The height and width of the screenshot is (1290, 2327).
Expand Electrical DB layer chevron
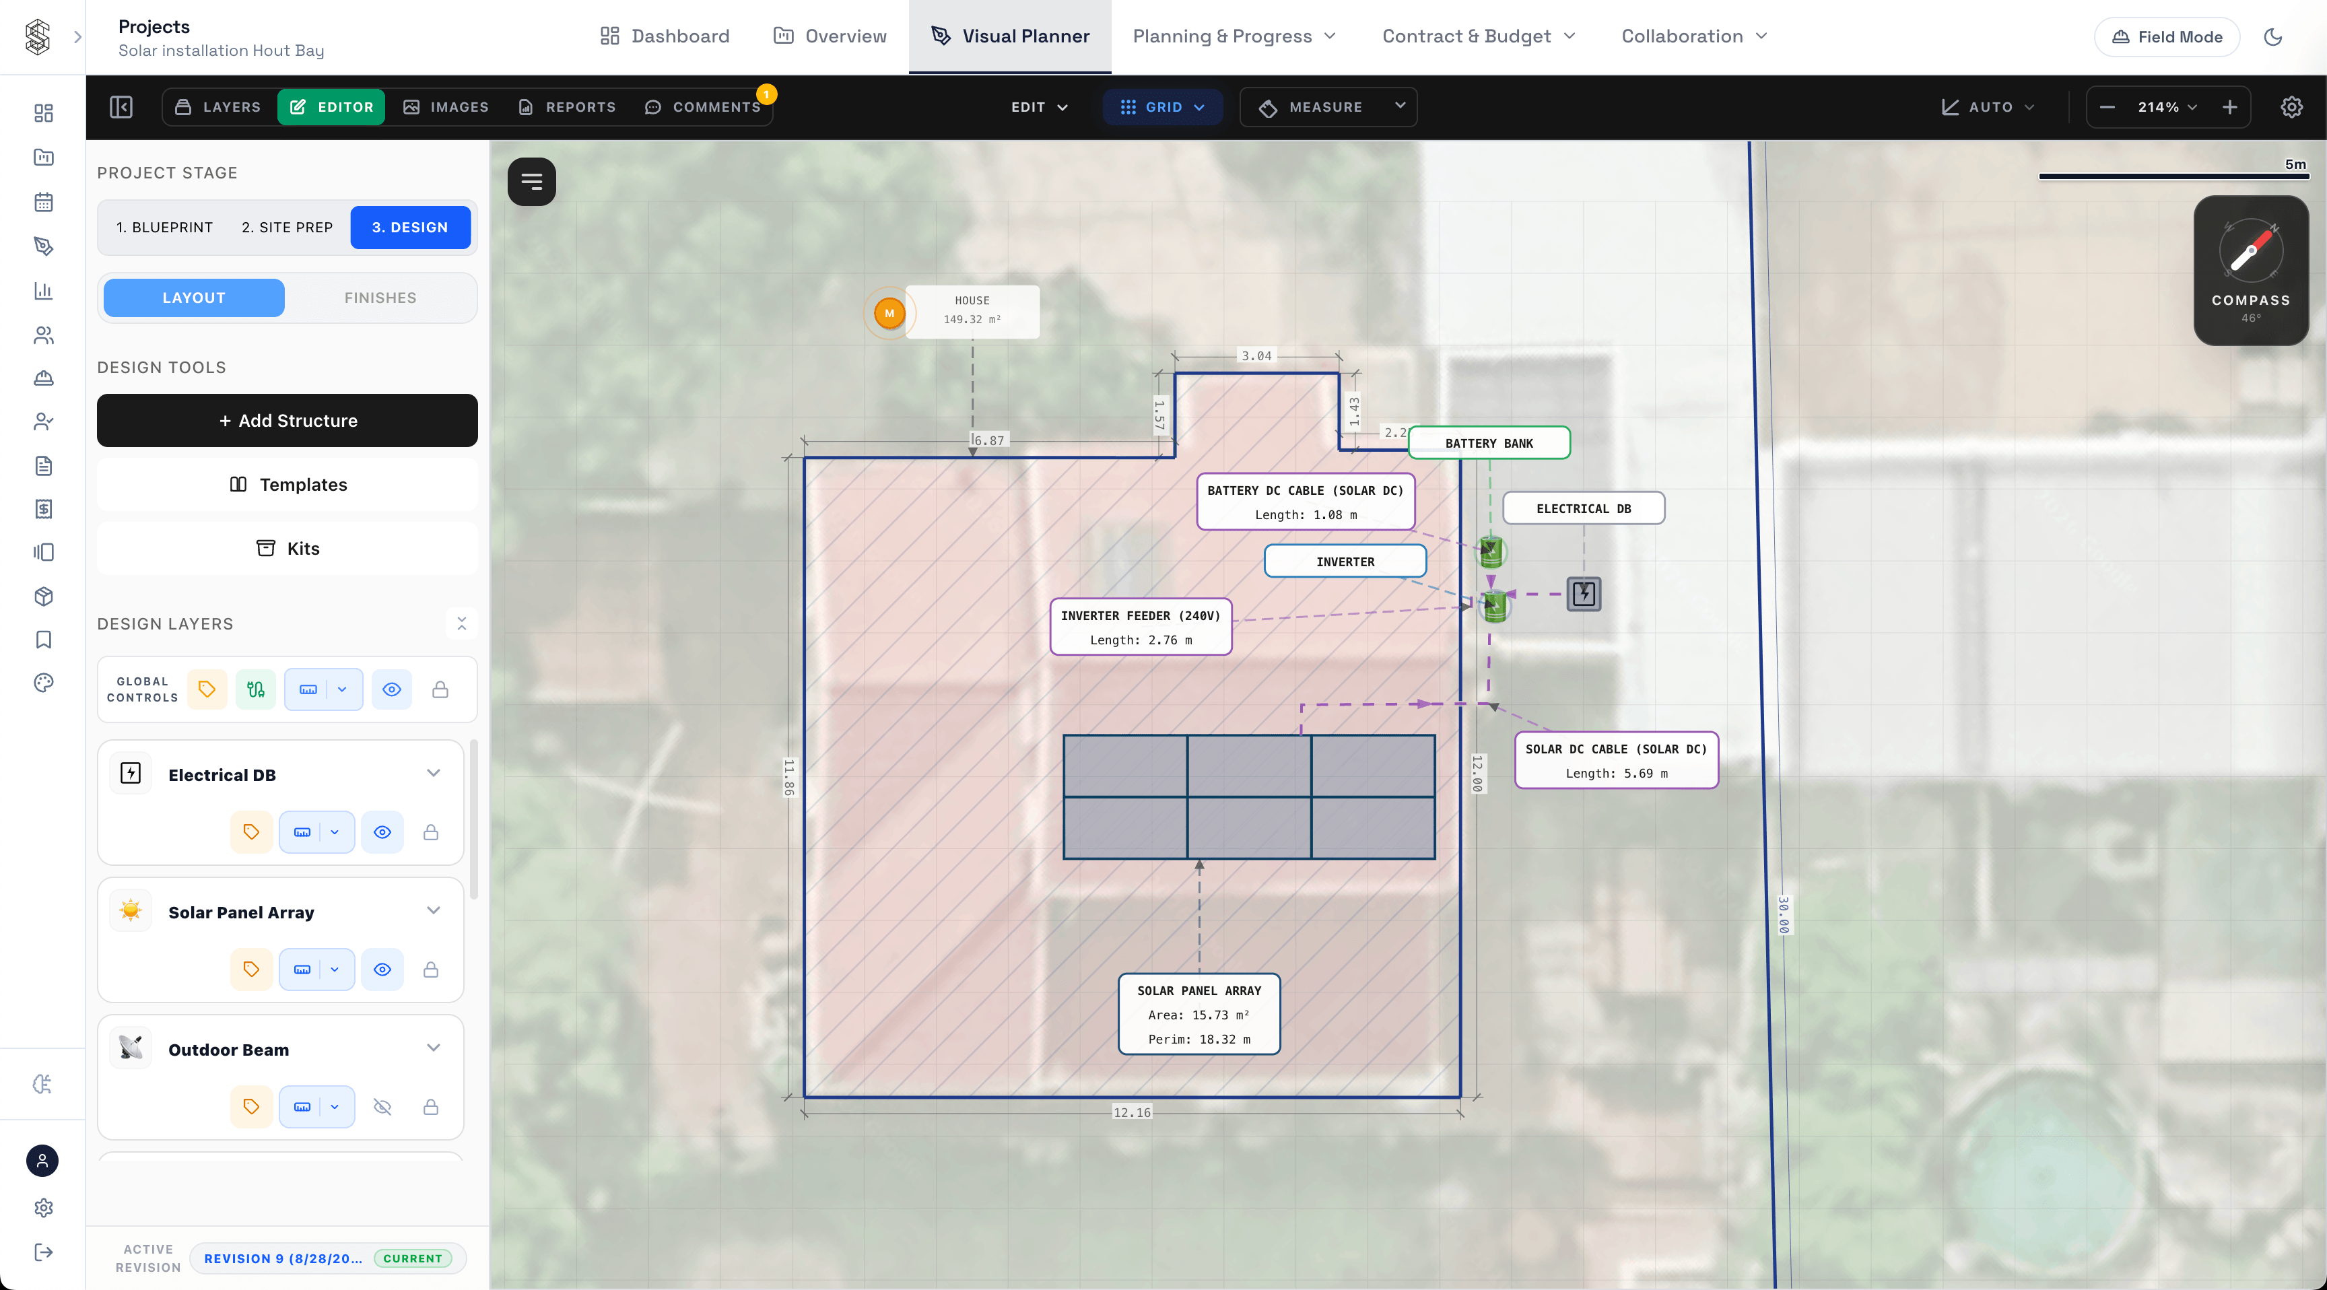click(x=434, y=774)
